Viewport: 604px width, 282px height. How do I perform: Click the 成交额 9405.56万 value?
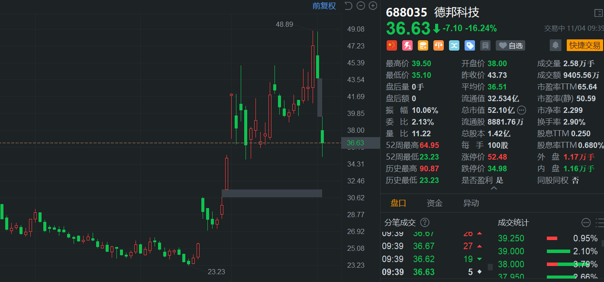(x=581, y=75)
